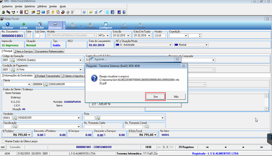Click the Excluir delete icon
This screenshot has height=156, width=272.
click(40, 24)
